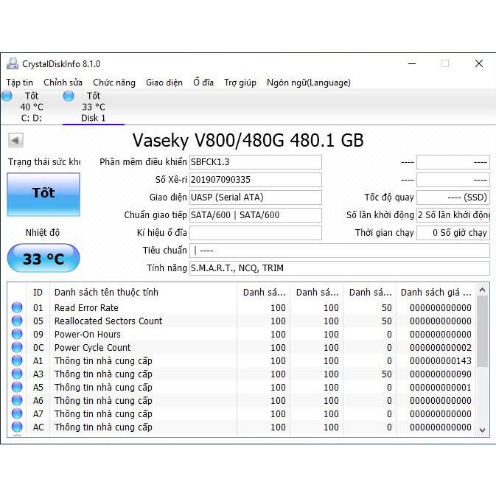Click the serial number field 201907090335
This screenshot has width=496, height=496.
[x=256, y=180]
